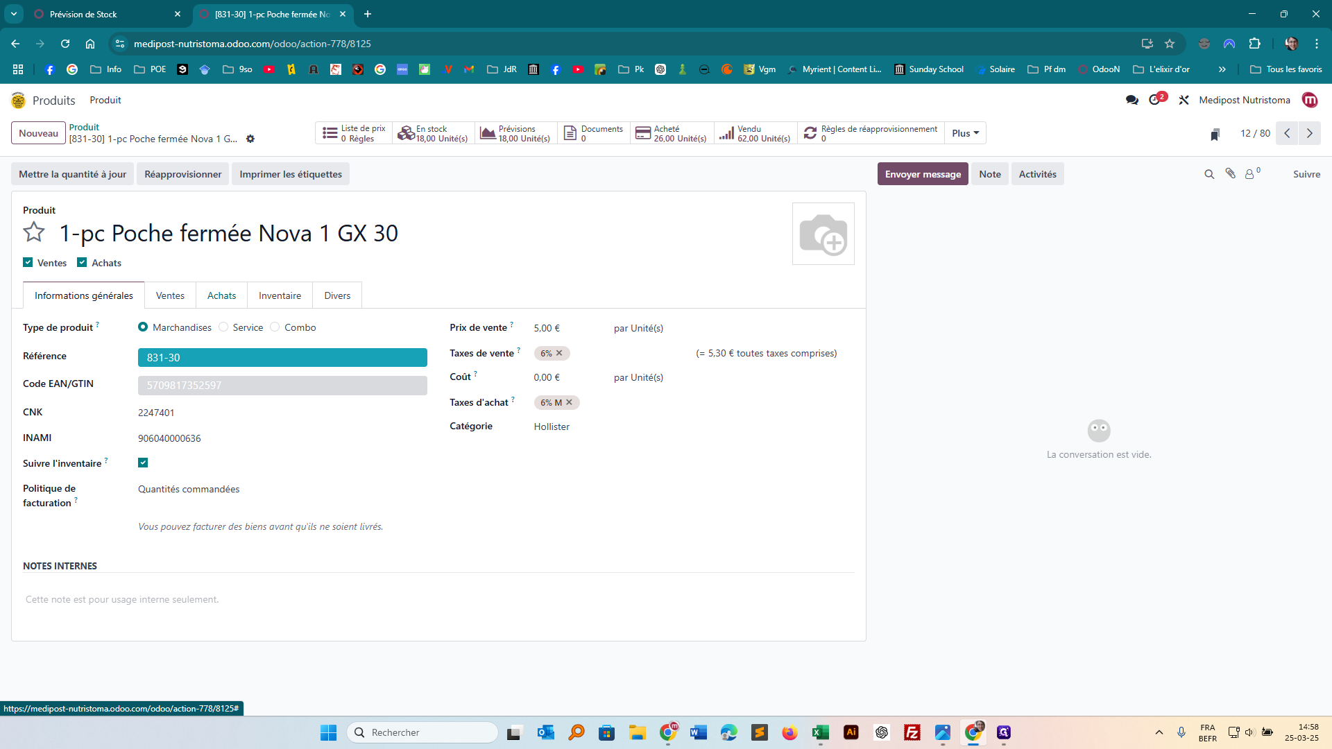Open the gear actions menu beside product breadcrumb

tap(250, 139)
